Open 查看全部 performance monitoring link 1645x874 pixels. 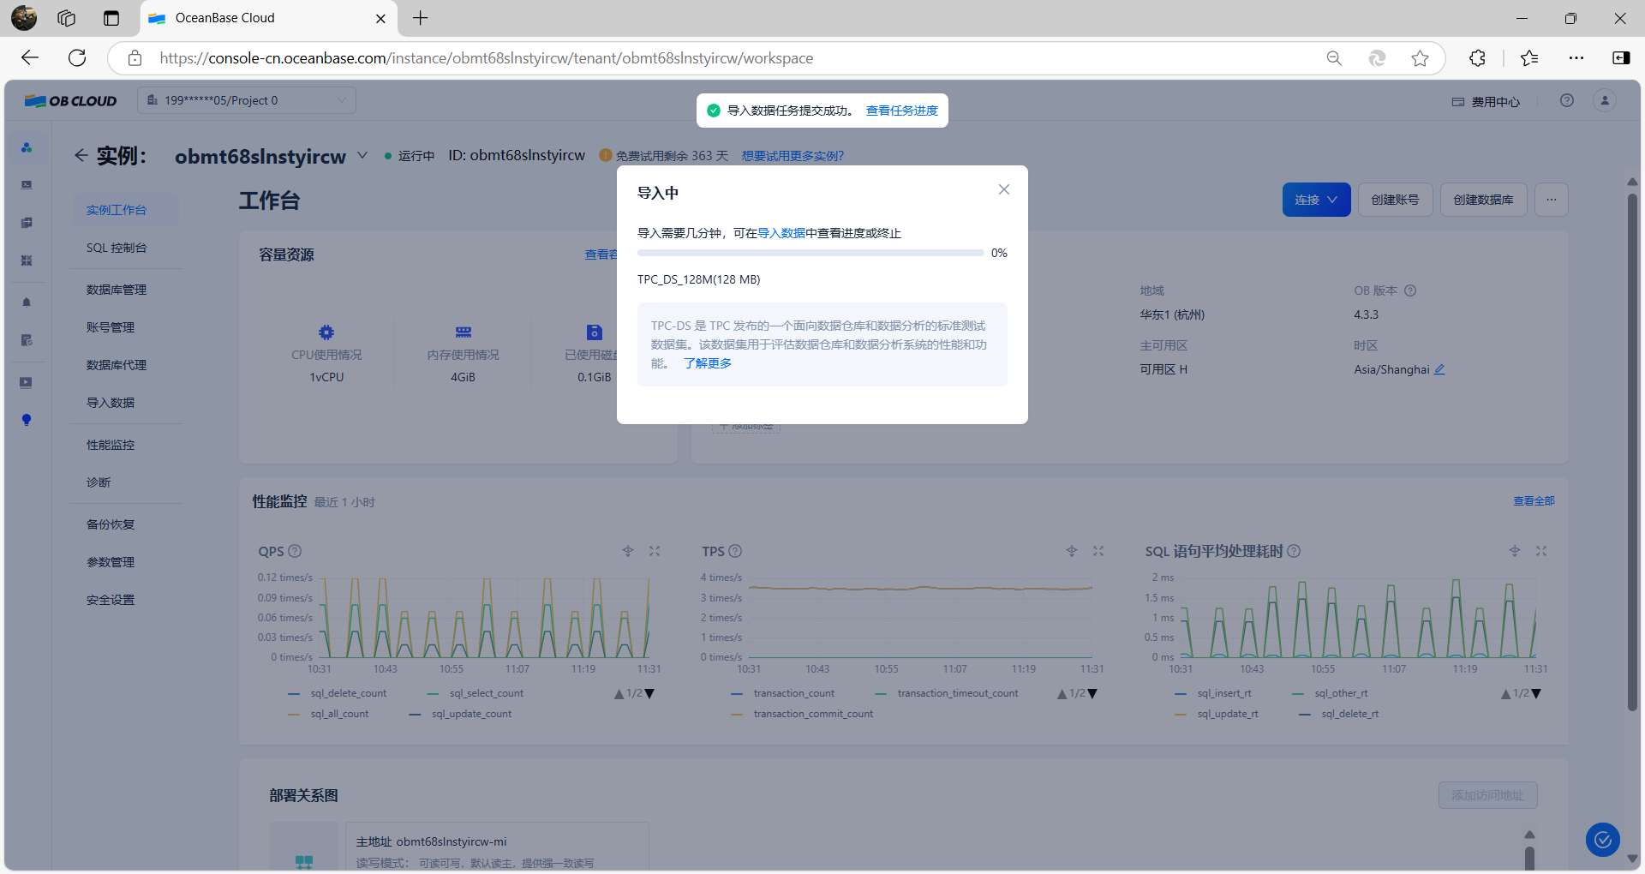[1534, 501]
